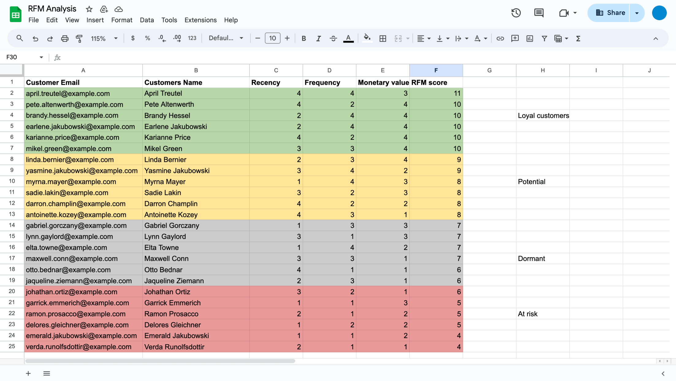Insert a chart using toolbar icon
Image resolution: width=676 pixels, height=381 pixels.
(x=529, y=39)
